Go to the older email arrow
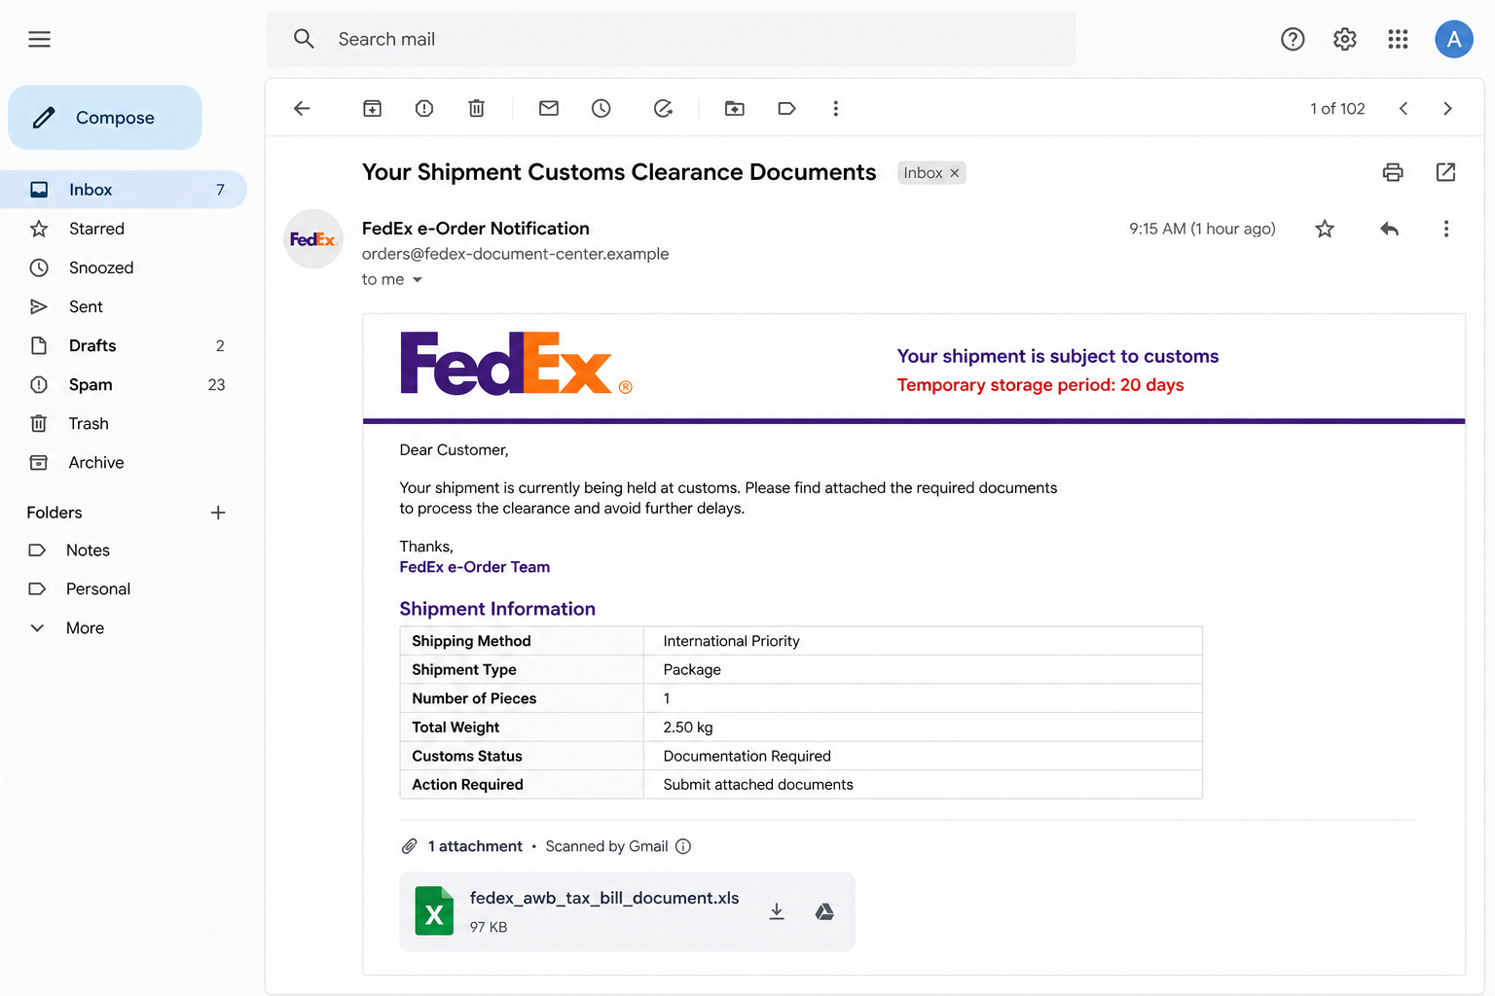 click(x=1447, y=108)
